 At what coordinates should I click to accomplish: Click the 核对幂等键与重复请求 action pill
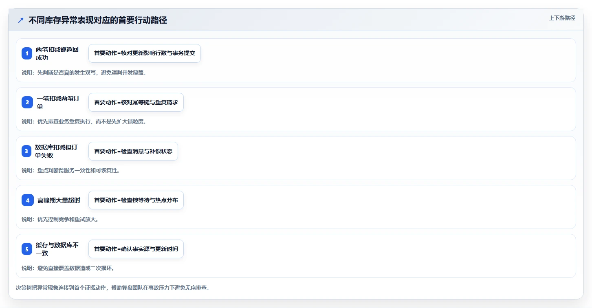tap(136, 102)
